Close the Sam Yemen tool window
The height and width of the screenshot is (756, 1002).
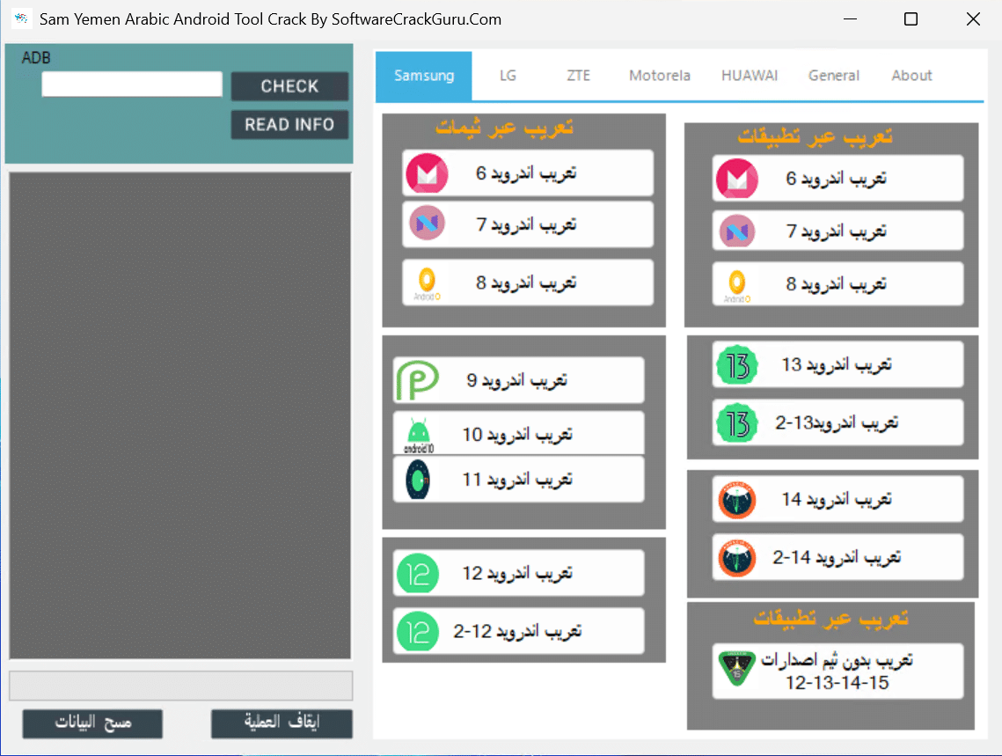pyautogui.click(x=973, y=19)
